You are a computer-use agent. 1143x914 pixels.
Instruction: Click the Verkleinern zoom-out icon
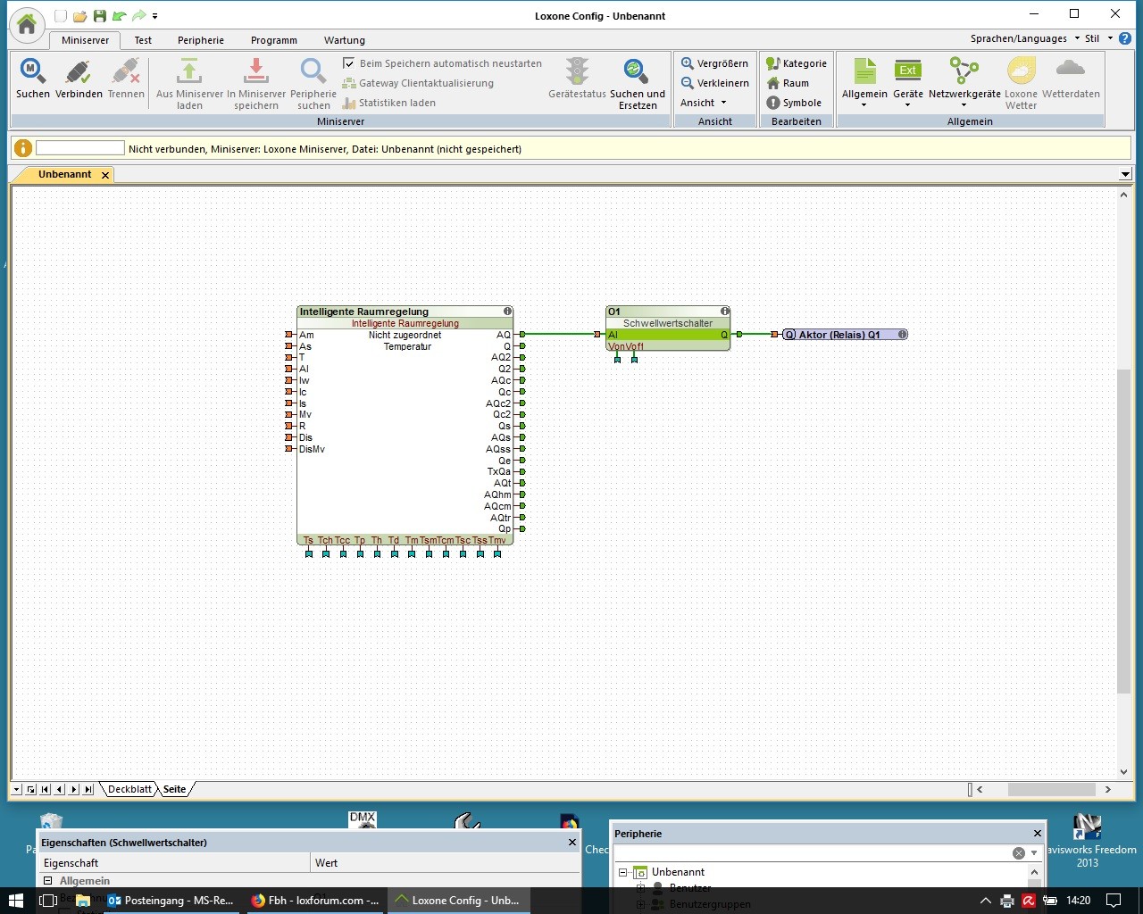(x=688, y=83)
